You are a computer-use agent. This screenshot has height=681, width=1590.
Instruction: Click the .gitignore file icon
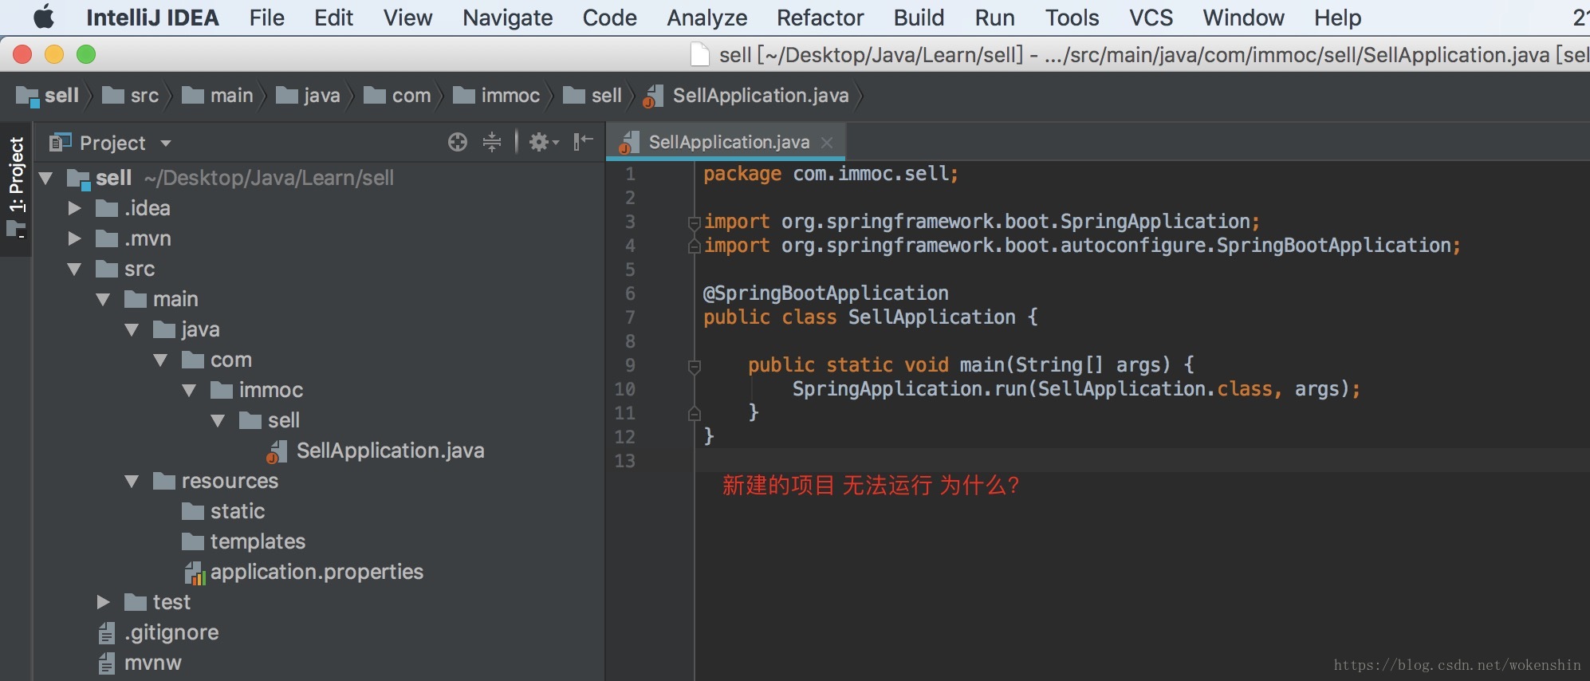coord(107,633)
